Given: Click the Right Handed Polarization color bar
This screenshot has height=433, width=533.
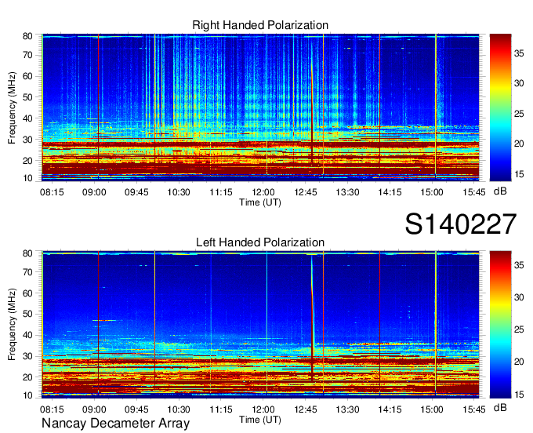Looking at the screenshot, I should point(500,107).
